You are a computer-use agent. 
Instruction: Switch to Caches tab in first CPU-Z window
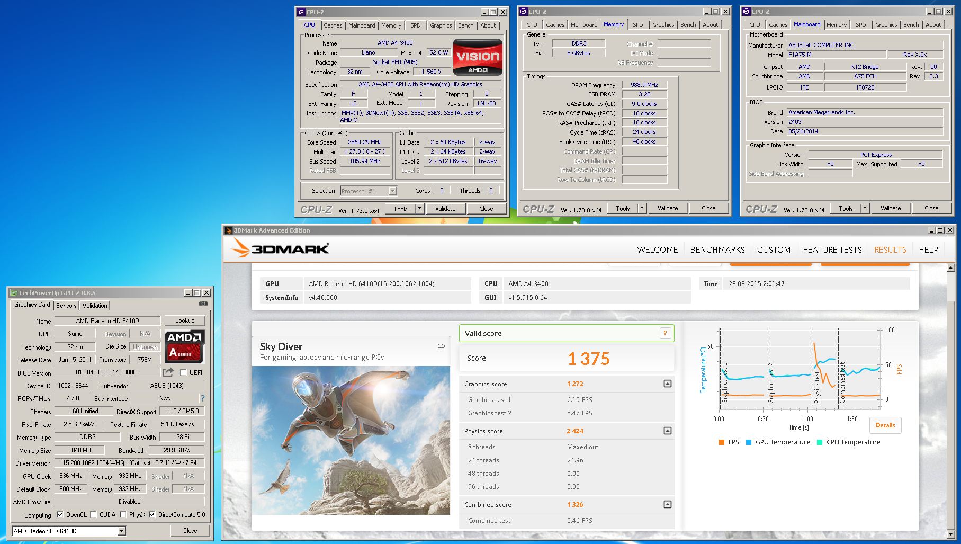pyautogui.click(x=333, y=25)
